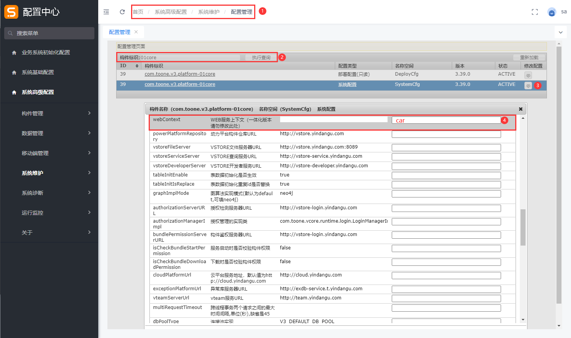The height and width of the screenshot is (338, 571).
Task: Click the 搜索菜单 search box
Action: pyautogui.click(x=49, y=33)
